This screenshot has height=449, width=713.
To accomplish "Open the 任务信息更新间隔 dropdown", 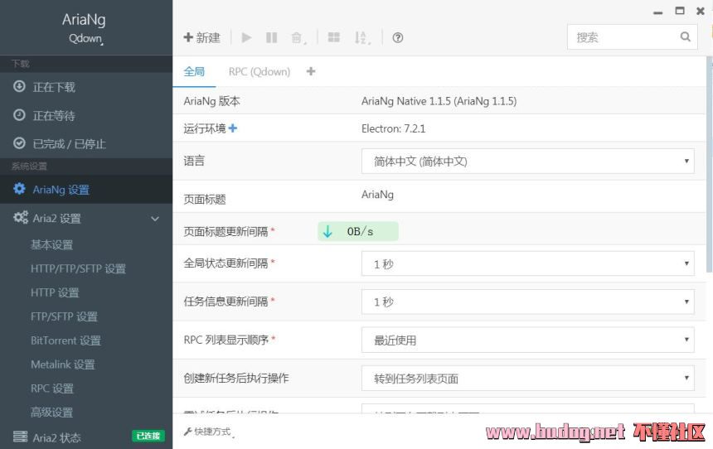I will point(527,302).
